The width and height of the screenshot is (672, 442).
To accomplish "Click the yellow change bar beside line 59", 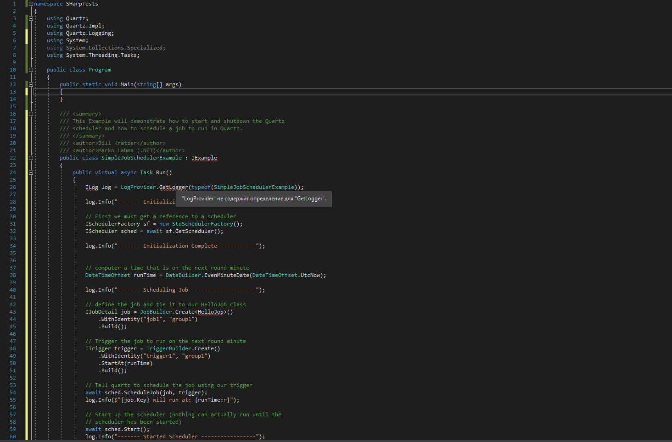I will tap(26, 429).
